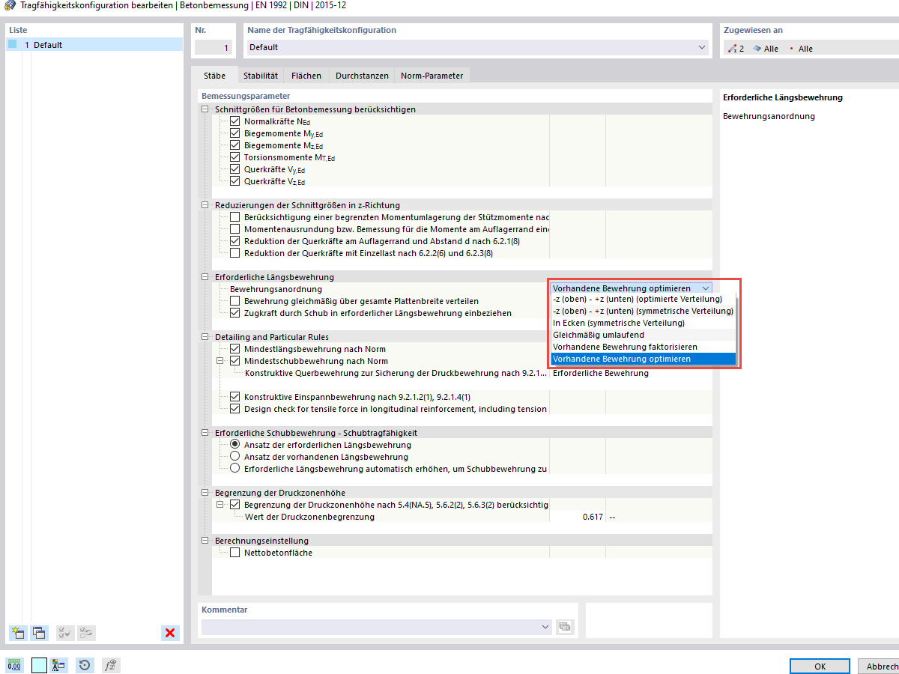The image size is (899, 674).
Task: Toggle Konstruktive Einspannbewehrung nach 9.2.1.2(1) checkbox
Action: point(235,397)
